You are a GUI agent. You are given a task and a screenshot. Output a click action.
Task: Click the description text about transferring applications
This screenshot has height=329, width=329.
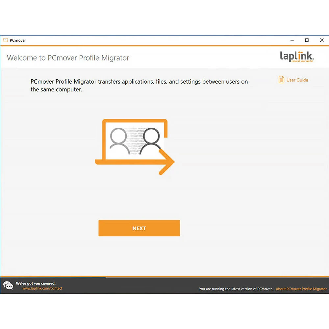click(139, 85)
